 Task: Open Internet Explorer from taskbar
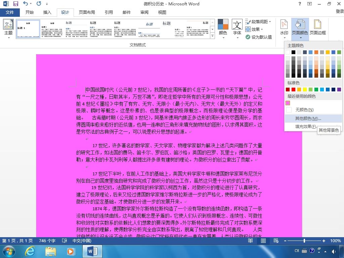click(30, 251)
